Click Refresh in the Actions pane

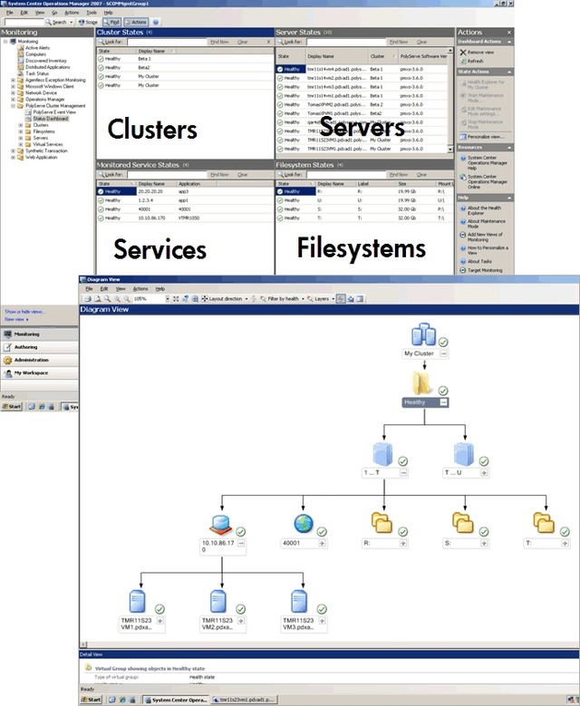(472, 61)
